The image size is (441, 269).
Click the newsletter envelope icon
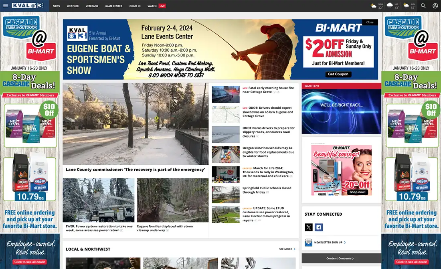[308, 242]
